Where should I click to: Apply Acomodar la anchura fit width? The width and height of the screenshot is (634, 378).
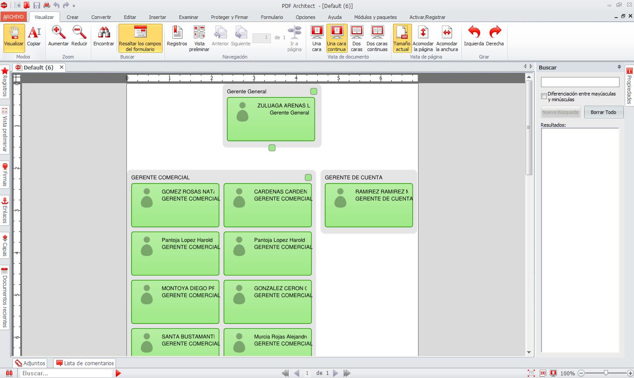click(x=447, y=38)
